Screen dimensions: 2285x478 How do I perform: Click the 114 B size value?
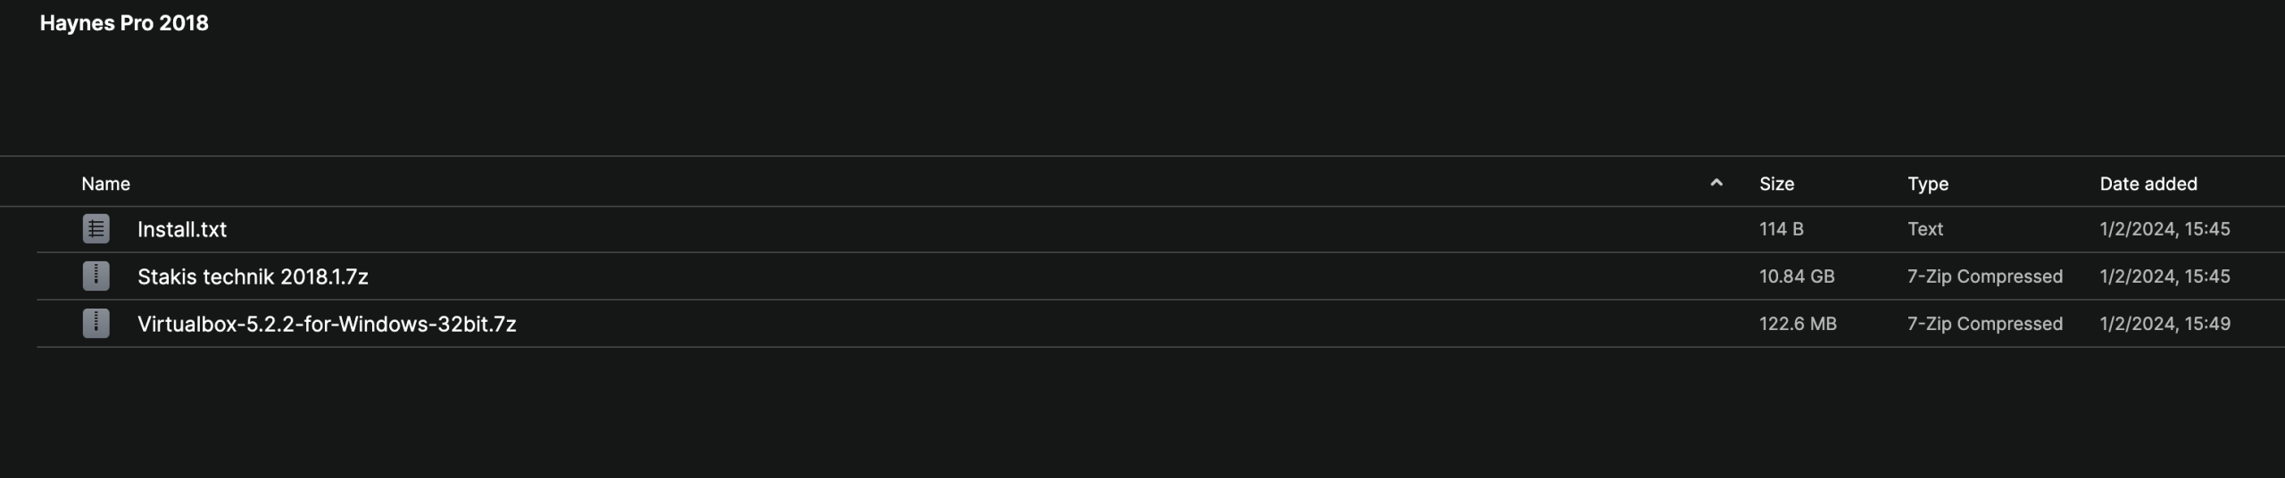[1781, 229]
